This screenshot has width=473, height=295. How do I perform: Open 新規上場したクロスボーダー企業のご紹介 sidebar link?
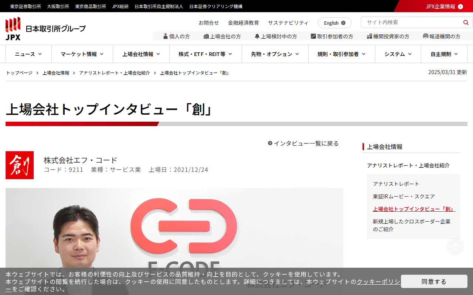(x=412, y=225)
